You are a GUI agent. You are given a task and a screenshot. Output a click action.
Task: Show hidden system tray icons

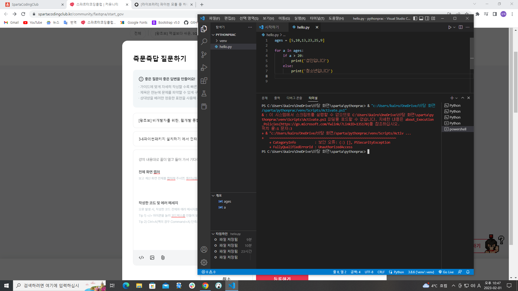coord(453,286)
